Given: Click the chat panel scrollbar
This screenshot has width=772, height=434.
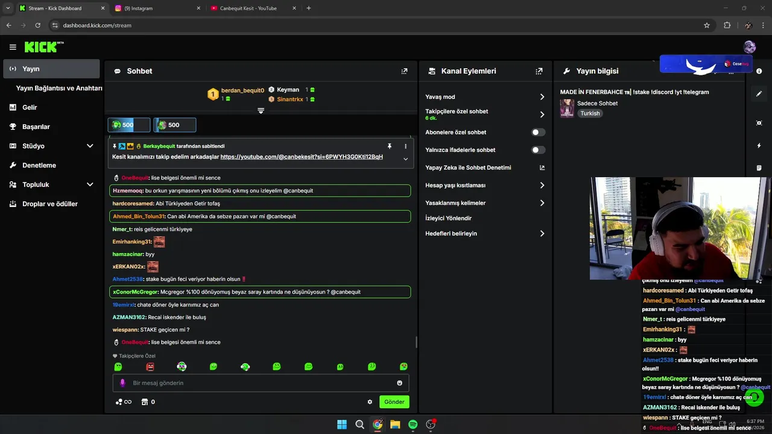Looking at the screenshot, I should click(416, 342).
